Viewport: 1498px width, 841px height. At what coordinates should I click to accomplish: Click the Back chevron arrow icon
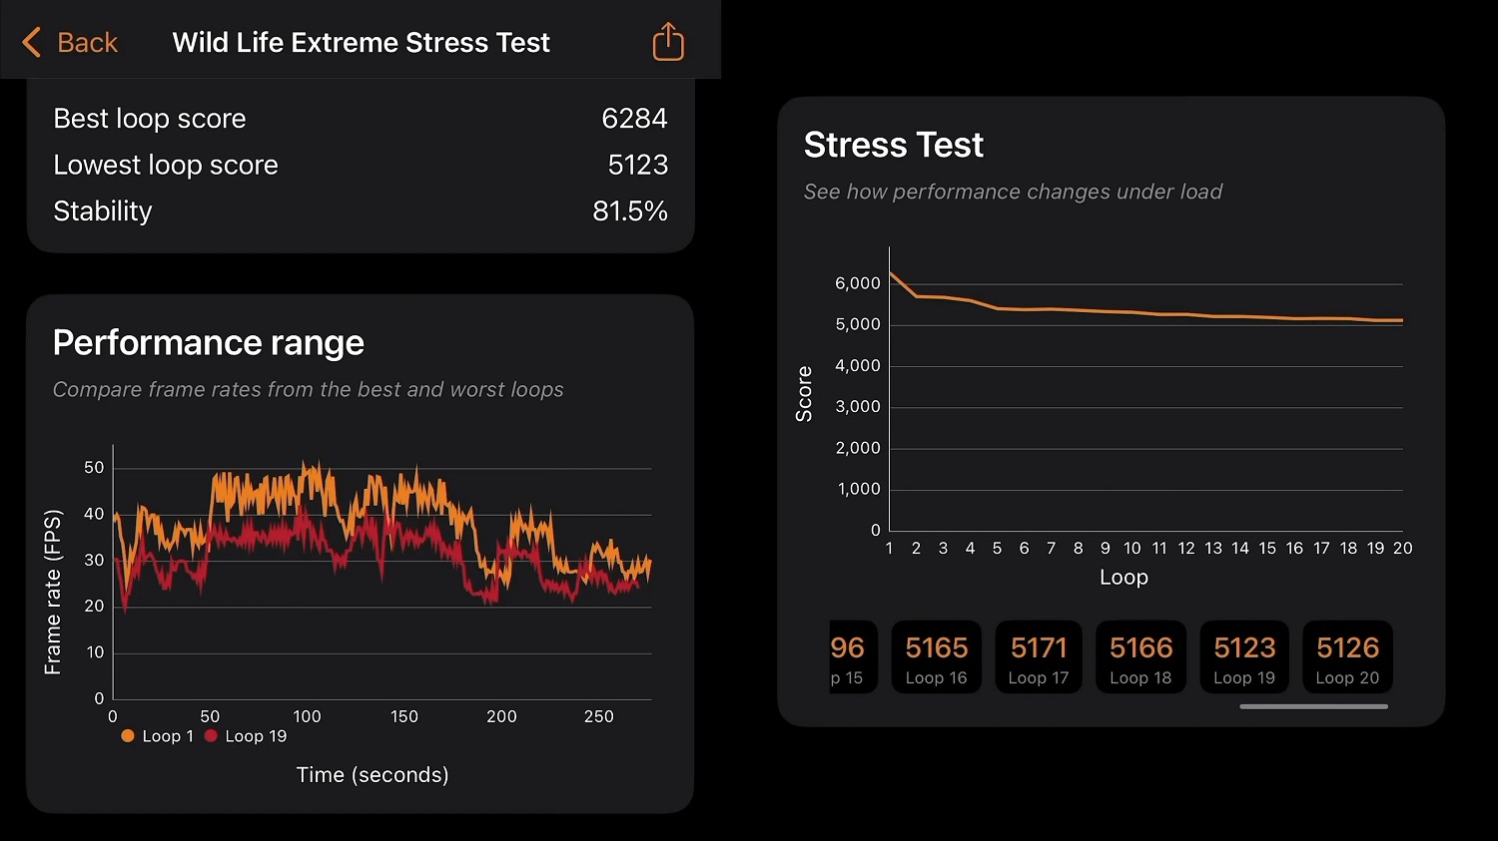coord(31,42)
